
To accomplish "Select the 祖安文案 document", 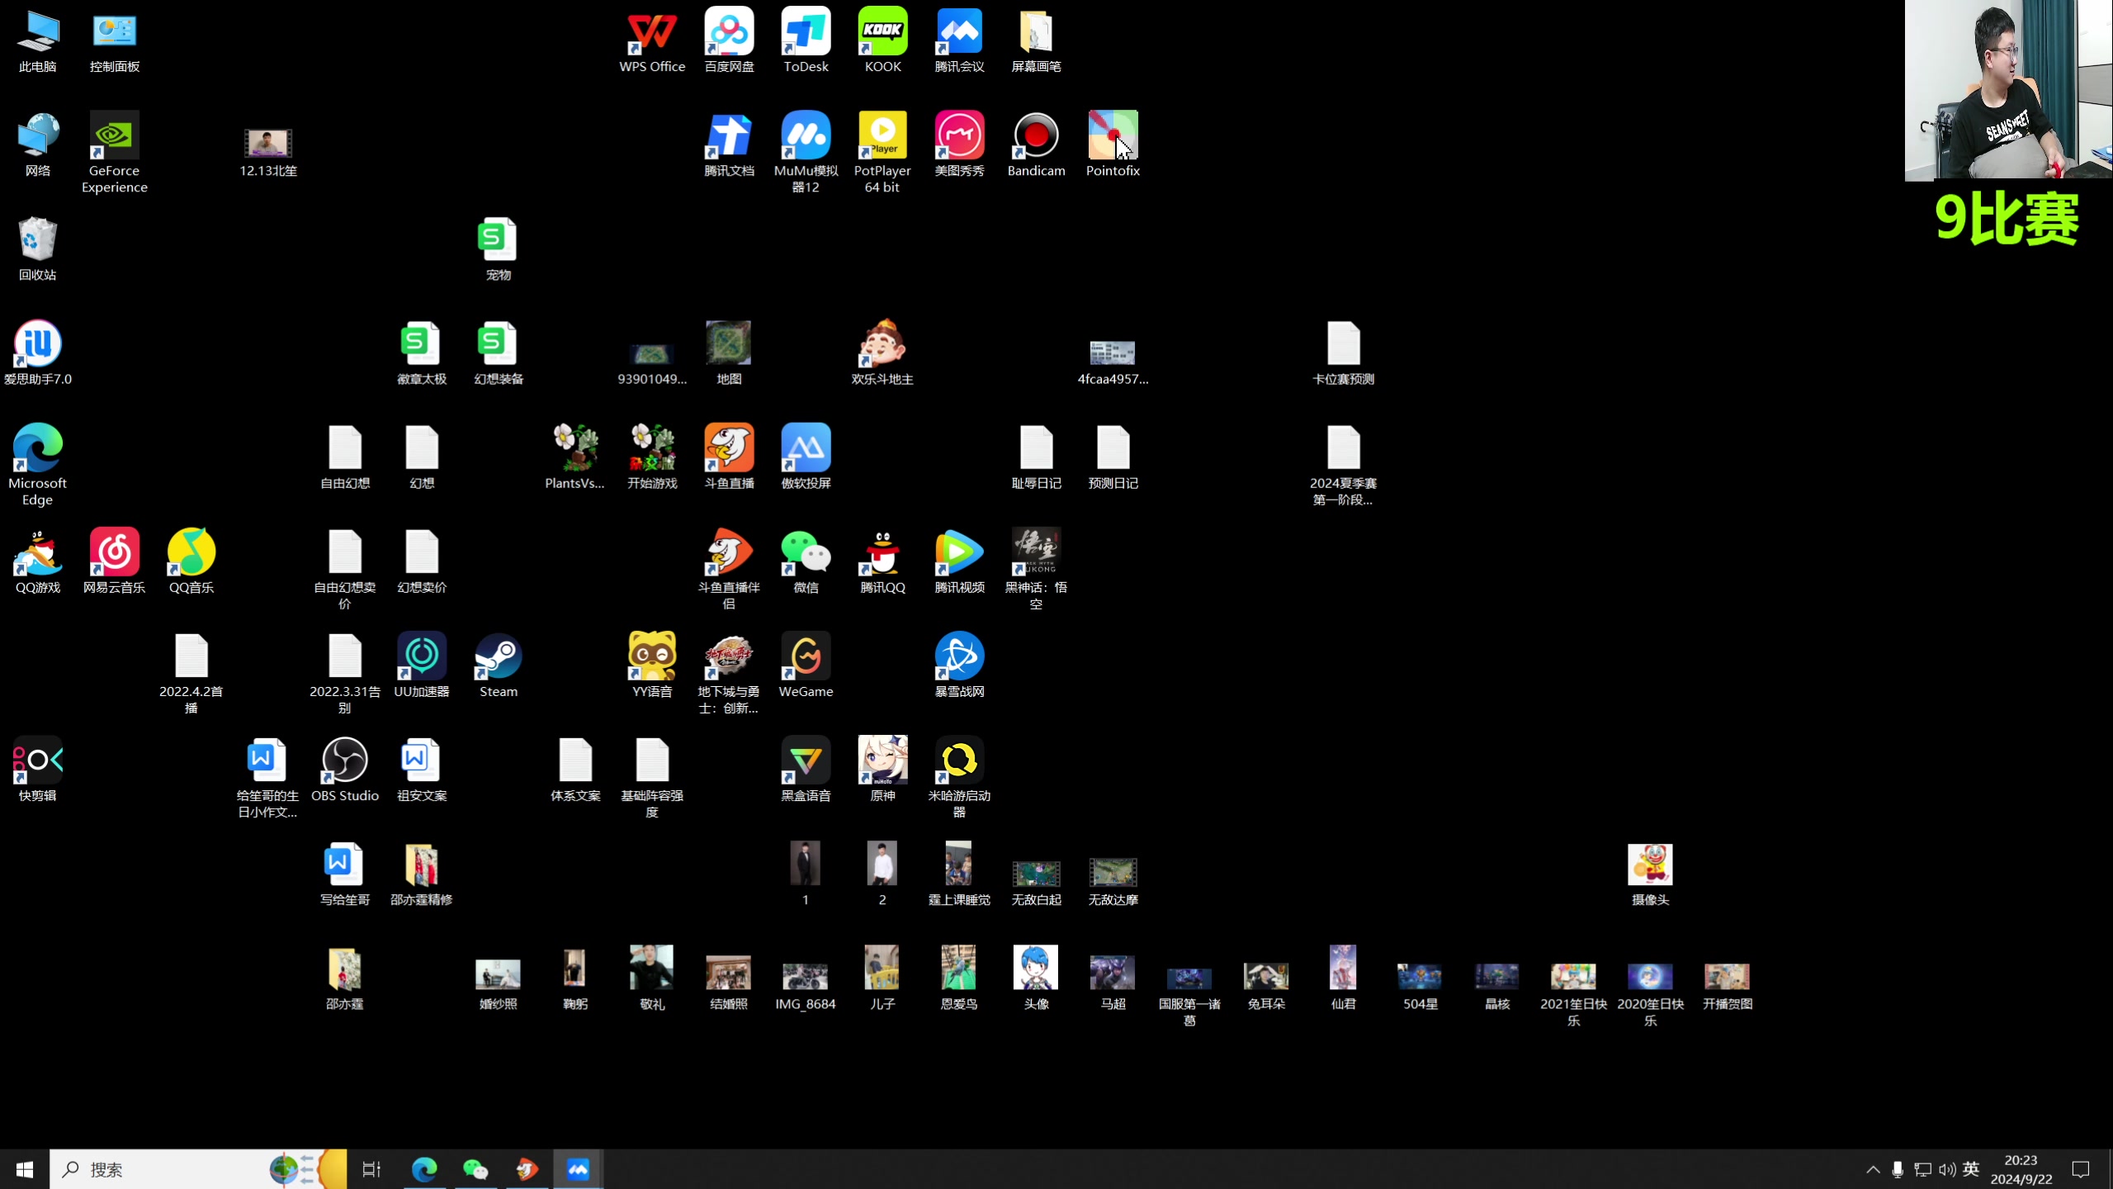I will [x=421, y=770].
